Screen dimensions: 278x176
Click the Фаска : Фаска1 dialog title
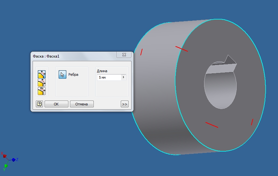[46, 56]
